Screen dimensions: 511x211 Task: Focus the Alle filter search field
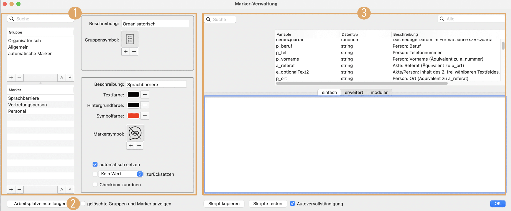click(471, 19)
